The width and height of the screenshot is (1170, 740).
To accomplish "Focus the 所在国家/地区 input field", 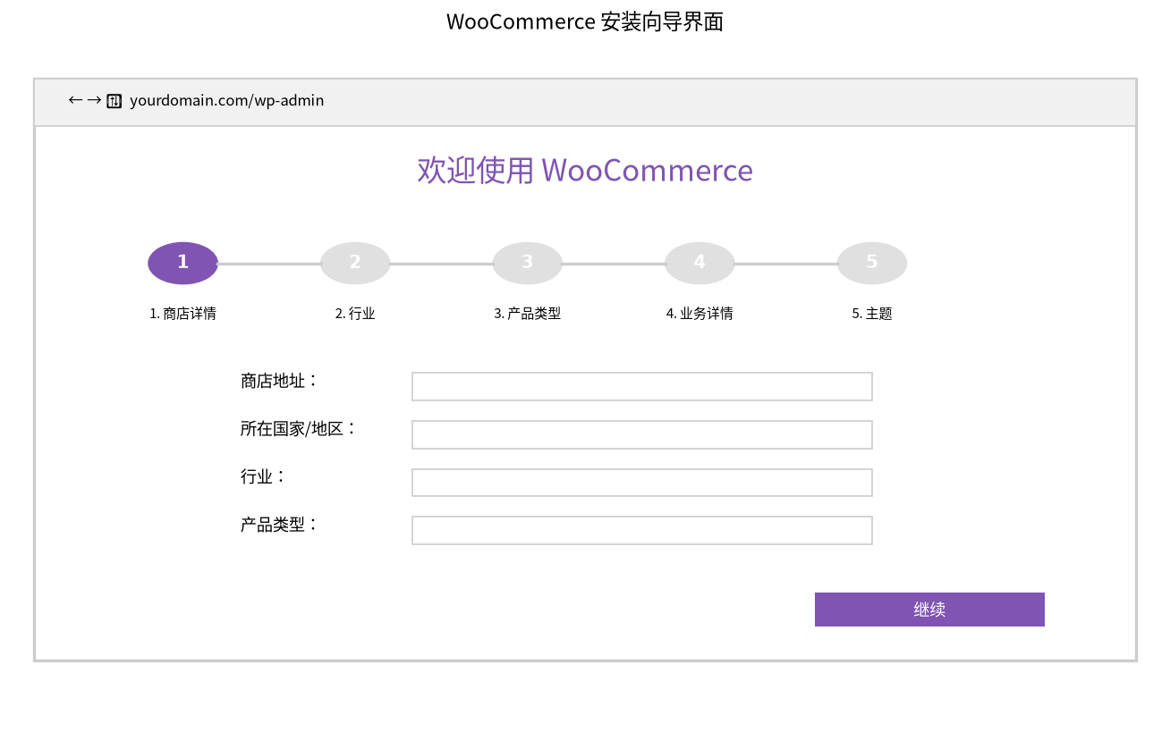I will (x=642, y=434).
